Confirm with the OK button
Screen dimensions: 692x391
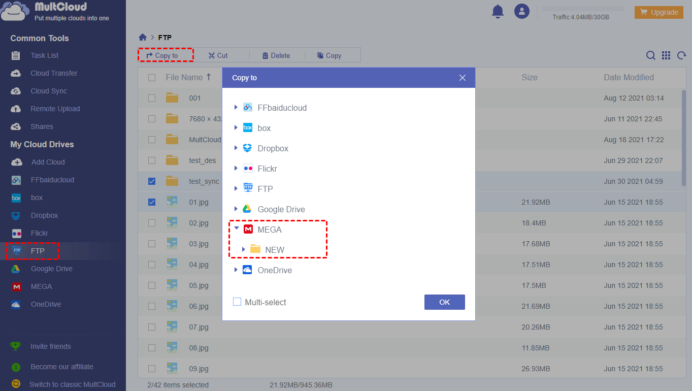tap(445, 302)
